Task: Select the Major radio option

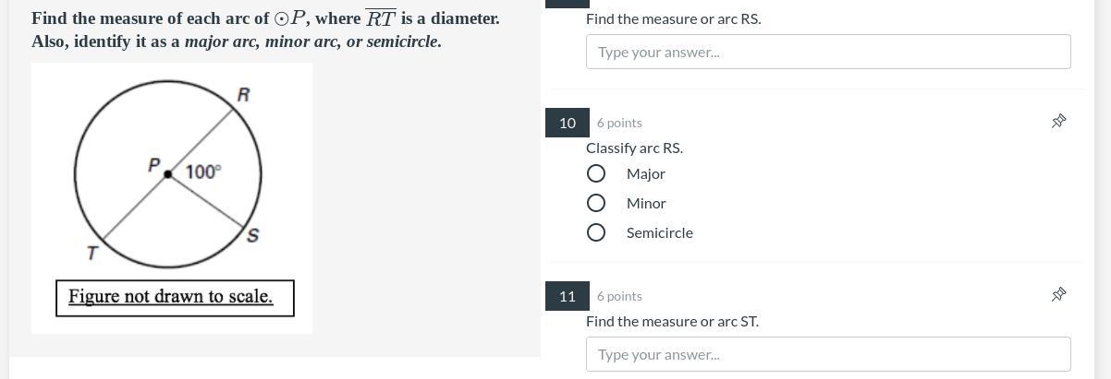Action: [x=596, y=173]
